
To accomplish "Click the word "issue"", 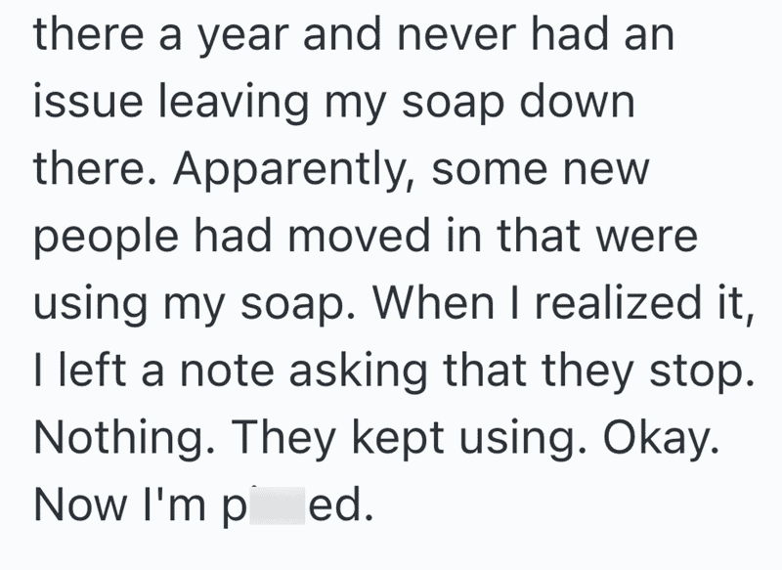I will [x=88, y=101].
